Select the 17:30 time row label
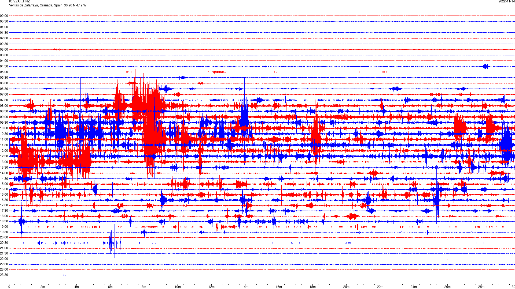Viewport: 515px width, 289px height. pyautogui.click(x=4, y=211)
